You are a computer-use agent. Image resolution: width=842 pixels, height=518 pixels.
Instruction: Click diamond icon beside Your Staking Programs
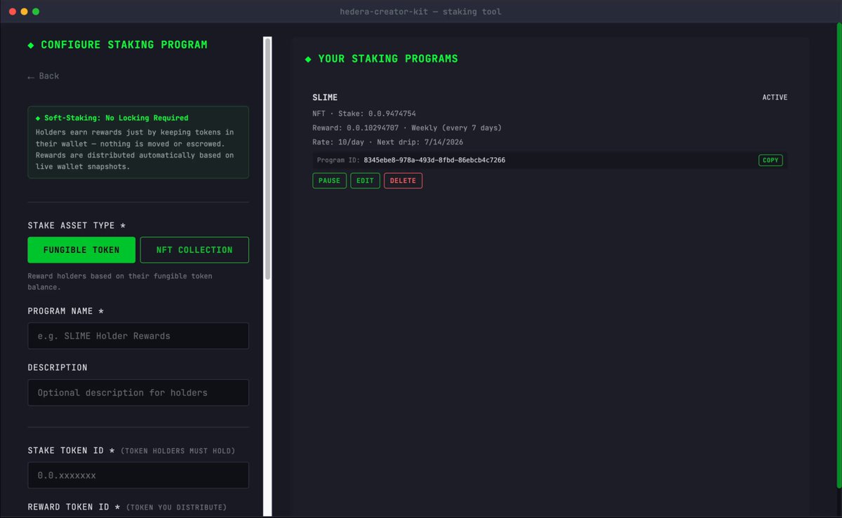pyautogui.click(x=308, y=59)
